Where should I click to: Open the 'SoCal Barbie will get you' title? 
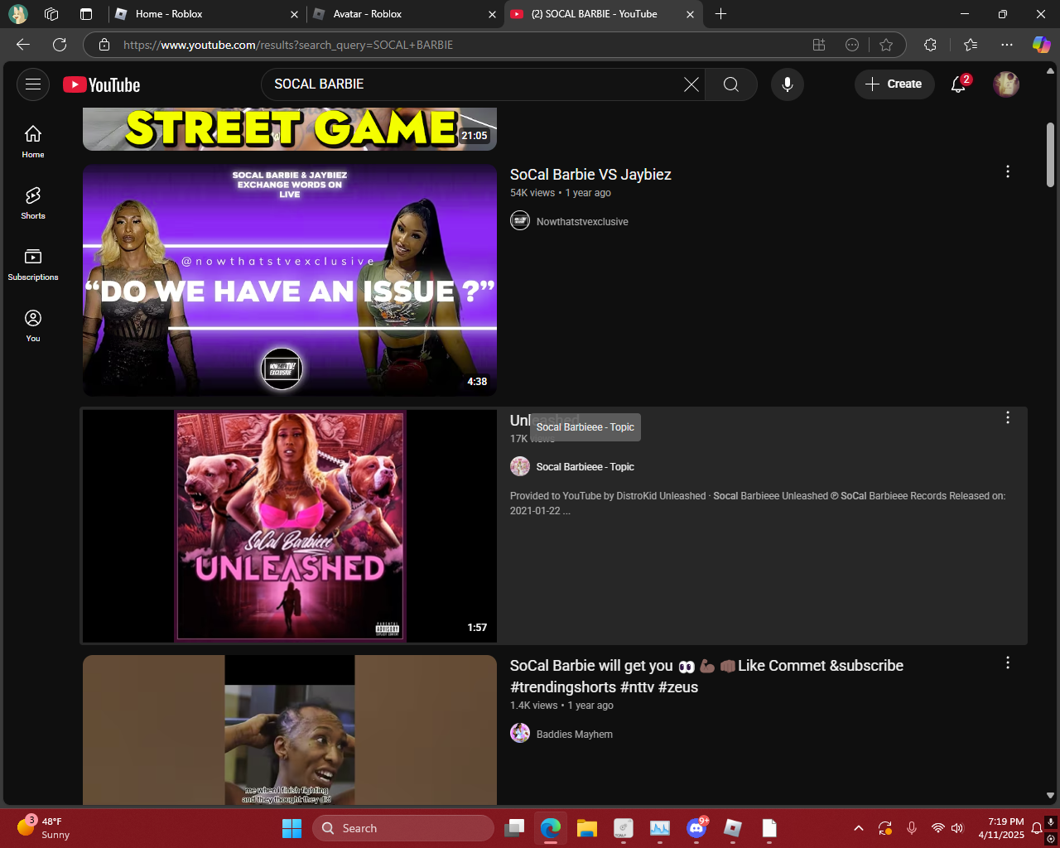[706, 677]
